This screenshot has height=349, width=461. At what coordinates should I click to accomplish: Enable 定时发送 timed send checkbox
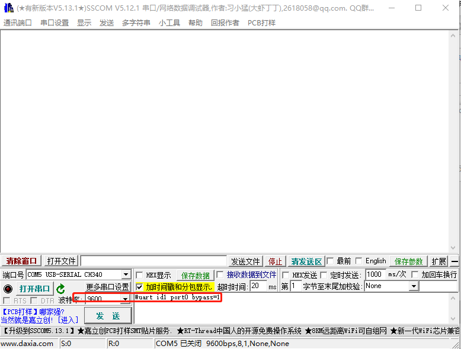[x=323, y=275]
